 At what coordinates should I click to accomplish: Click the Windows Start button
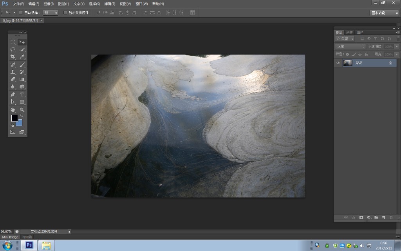click(7, 246)
